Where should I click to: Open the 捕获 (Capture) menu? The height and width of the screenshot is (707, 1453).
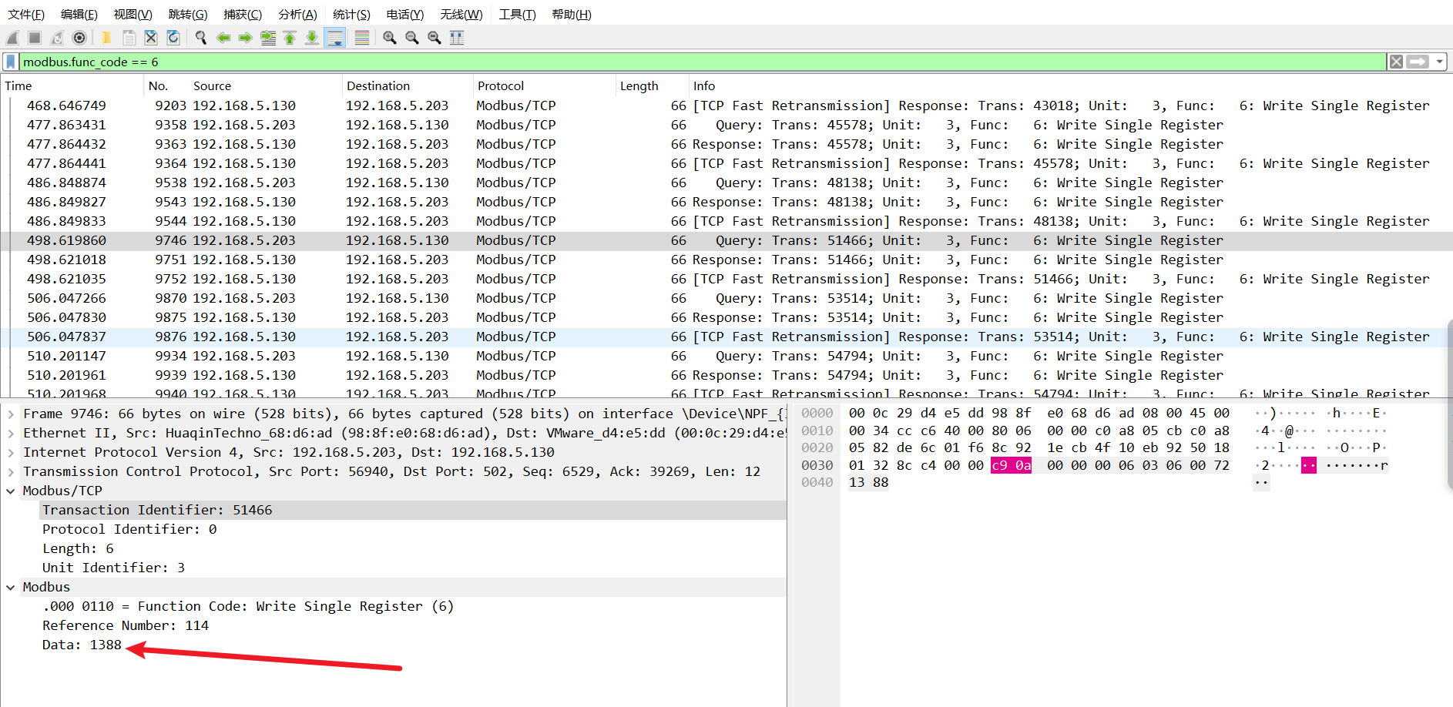coord(243,15)
